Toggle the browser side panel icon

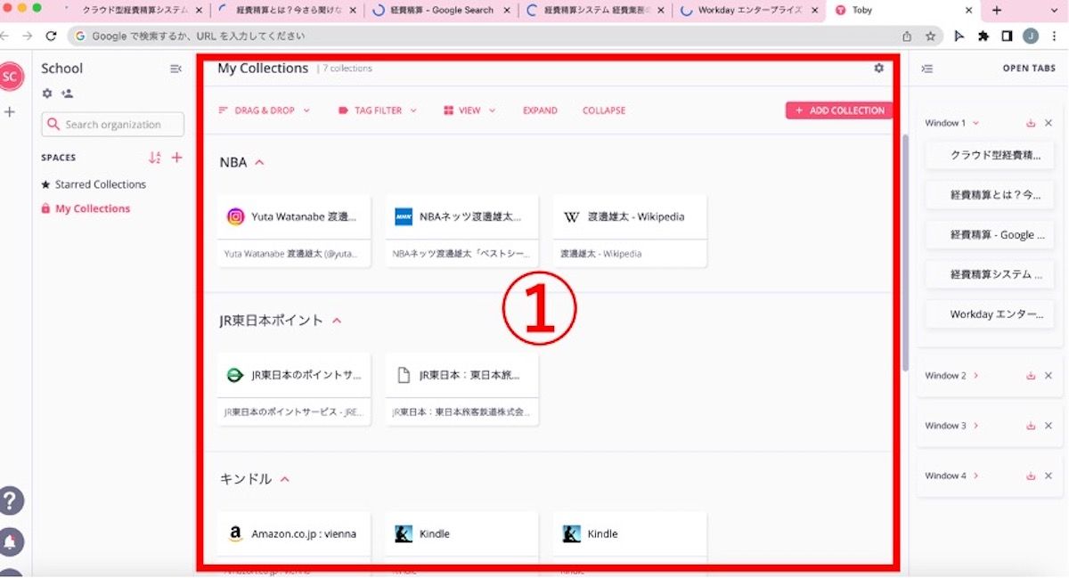tap(1007, 37)
